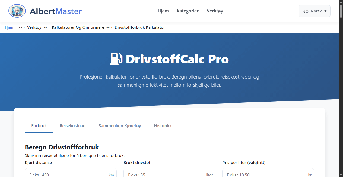
Task: Click the scrollbar up arrow
Action: 341,2
